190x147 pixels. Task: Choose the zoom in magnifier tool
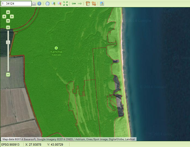pyautogui.click(x=54, y=4)
